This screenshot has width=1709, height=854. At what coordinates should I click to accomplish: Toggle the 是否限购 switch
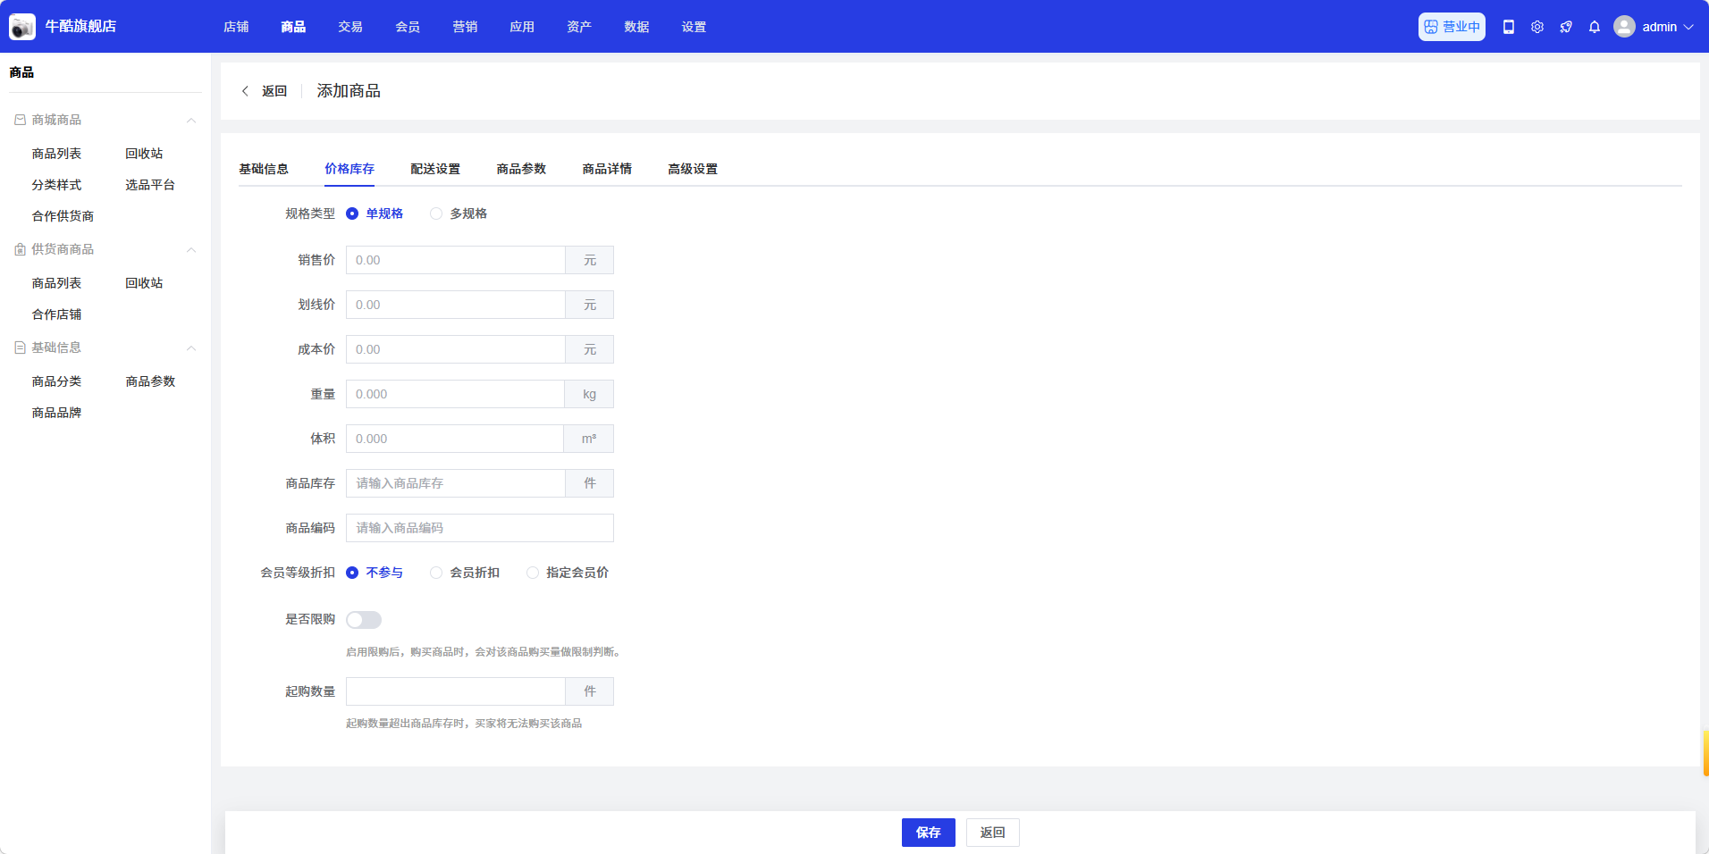364,620
